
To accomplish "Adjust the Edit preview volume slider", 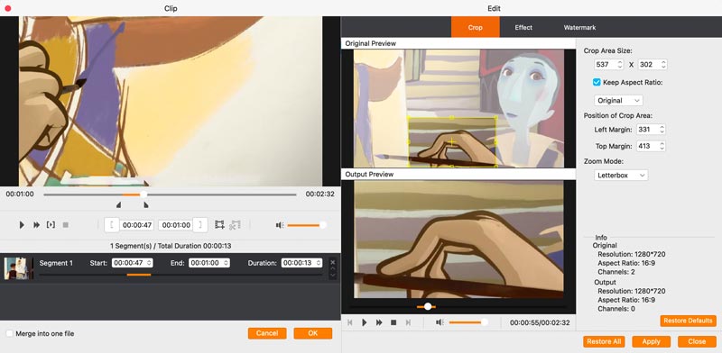I will click(467, 322).
